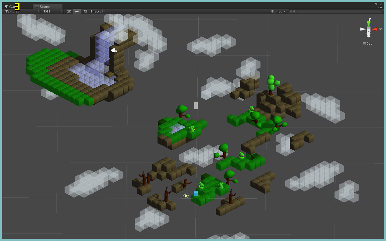Maximize the scene view window
The height and width of the screenshot is (241, 386).
376,4
